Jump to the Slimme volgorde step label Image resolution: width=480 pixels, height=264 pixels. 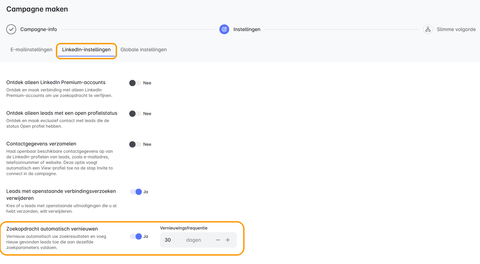pyautogui.click(x=456, y=29)
